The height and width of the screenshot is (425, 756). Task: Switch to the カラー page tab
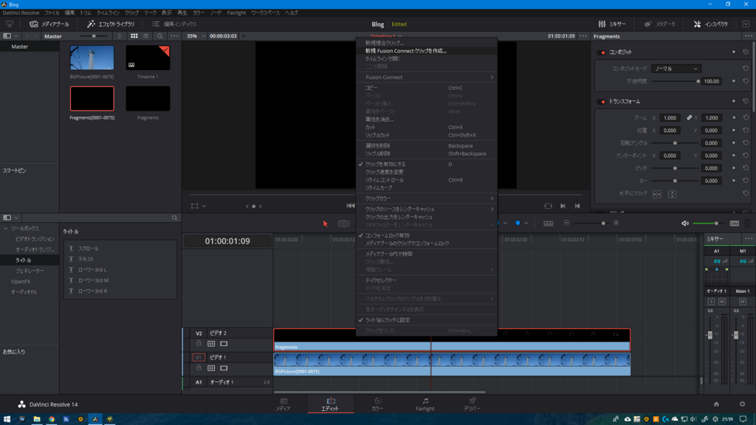pos(377,404)
